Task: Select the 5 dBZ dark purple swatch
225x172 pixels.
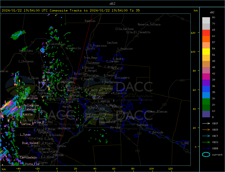Action: click(206, 114)
